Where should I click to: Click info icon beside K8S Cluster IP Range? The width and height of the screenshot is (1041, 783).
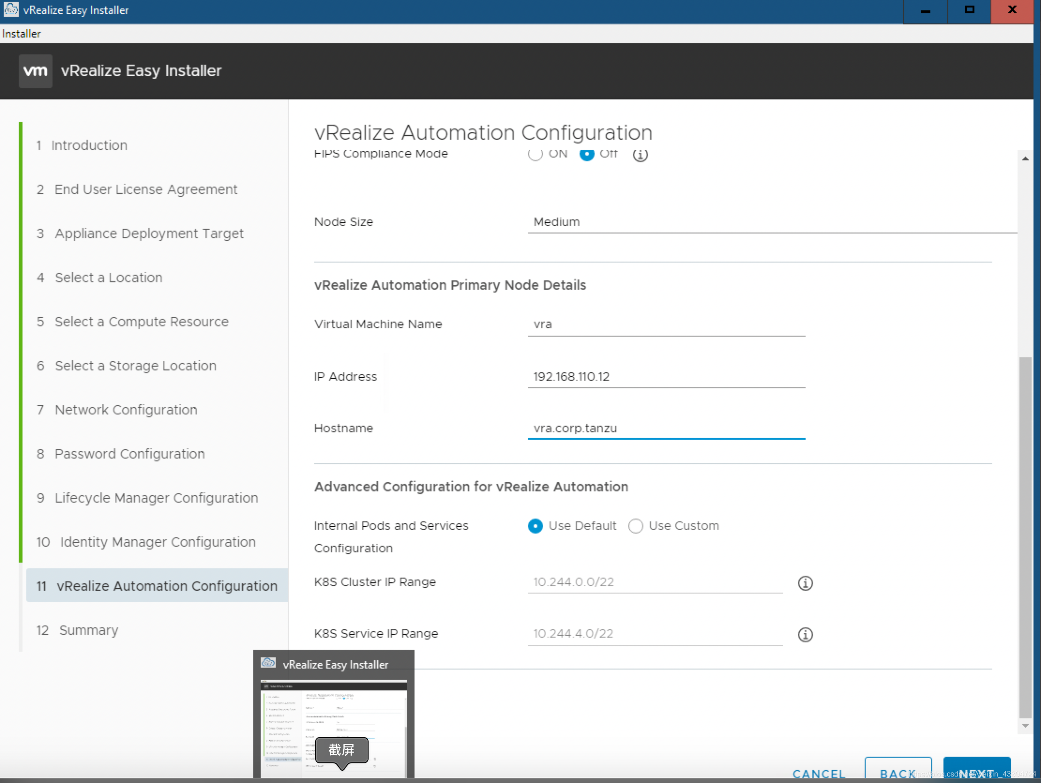click(805, 583)
